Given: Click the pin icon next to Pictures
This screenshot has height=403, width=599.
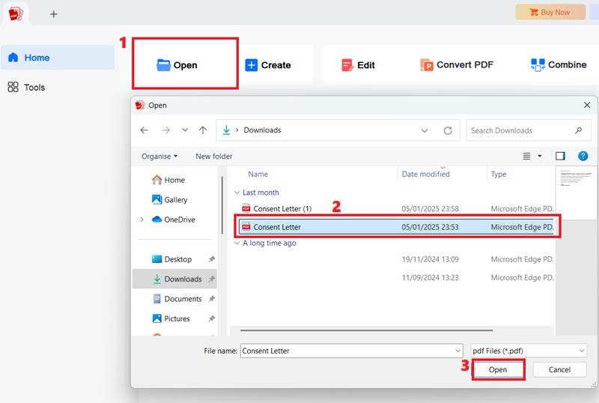Looking at the screenshot, I should tap(212, 318).
